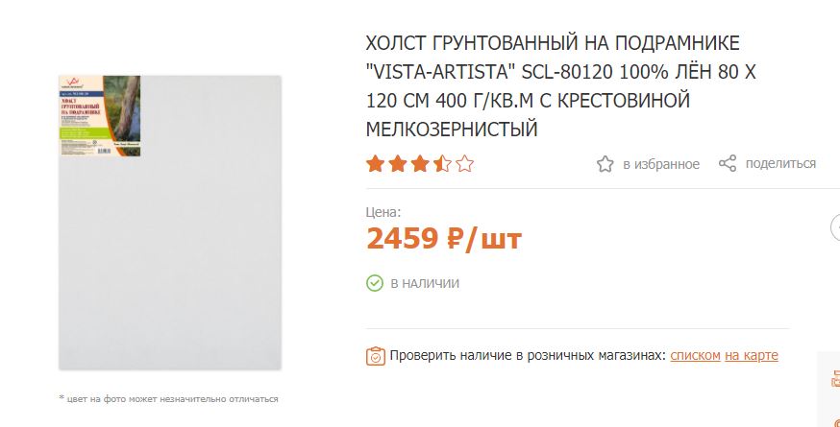Select the first rating star
The height and width of the screenshot is (427, 840).
point(375,164)
